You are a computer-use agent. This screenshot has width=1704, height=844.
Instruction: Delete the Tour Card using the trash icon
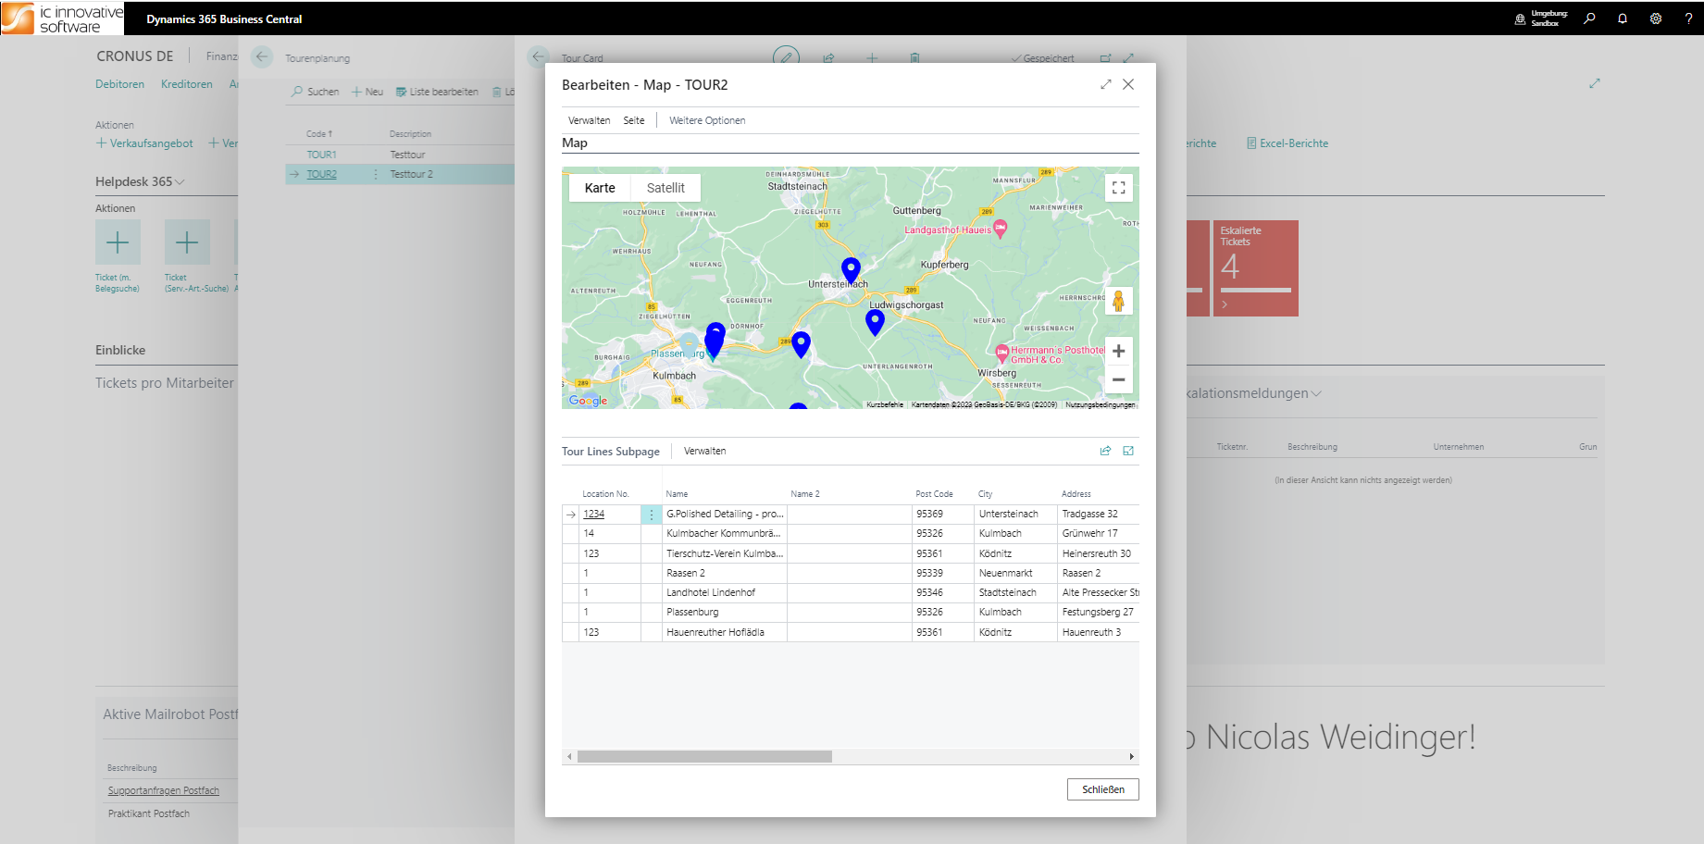(914, 58)
